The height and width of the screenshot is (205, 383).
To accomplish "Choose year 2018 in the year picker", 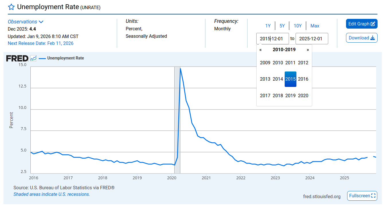I will (278, 96).
